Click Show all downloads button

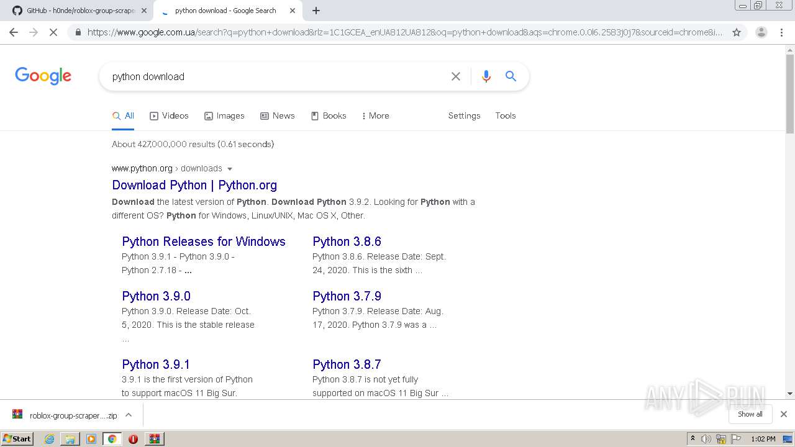[750, 414]
